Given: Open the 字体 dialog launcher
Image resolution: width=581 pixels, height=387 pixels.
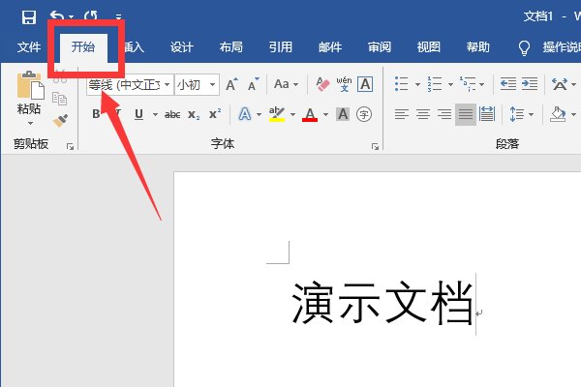Looking at the screenshot, I should click(375, 147).
